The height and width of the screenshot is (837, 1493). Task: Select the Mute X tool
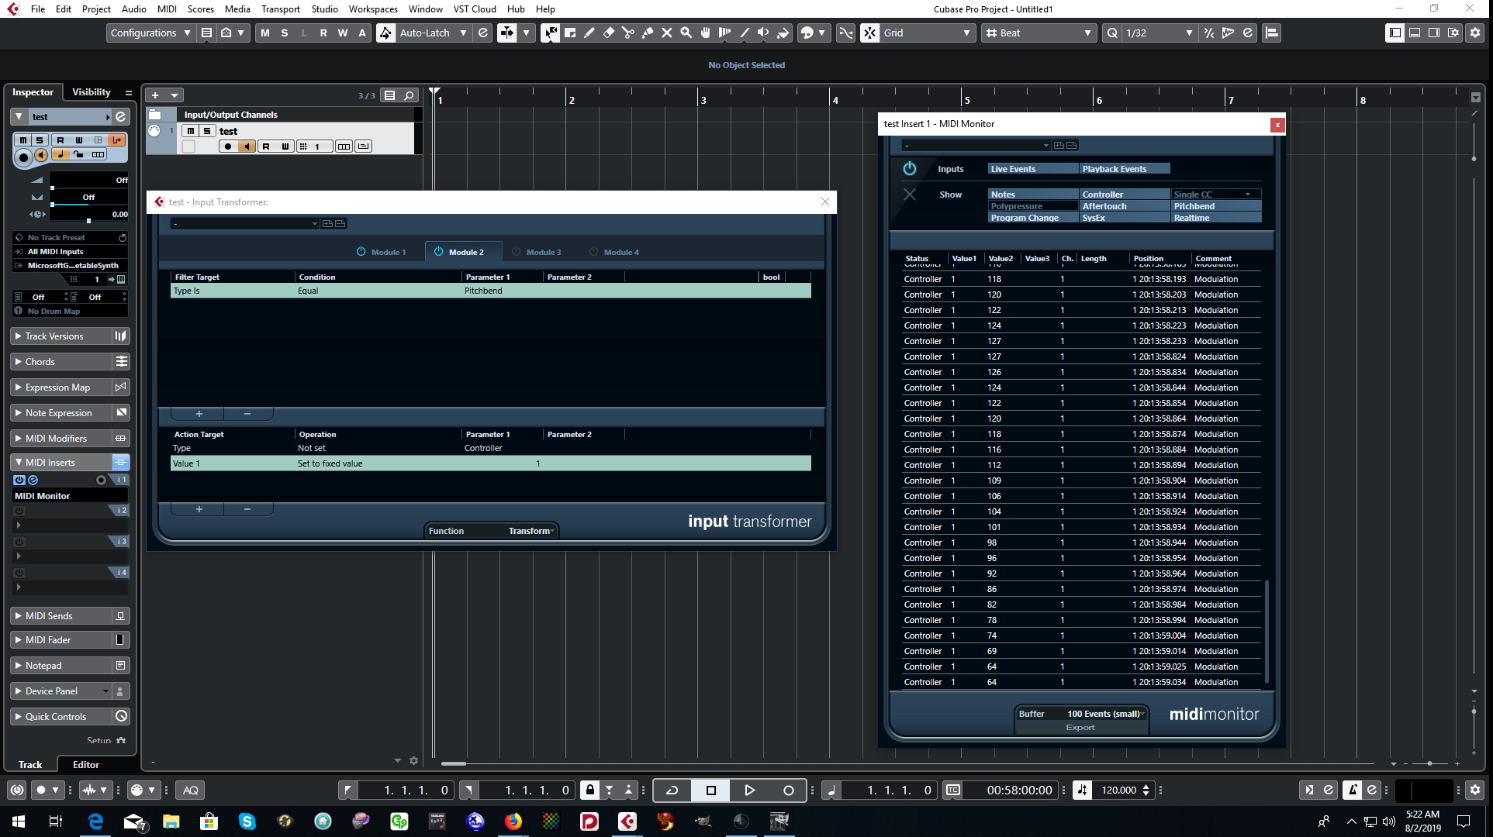tap(667, 33)
